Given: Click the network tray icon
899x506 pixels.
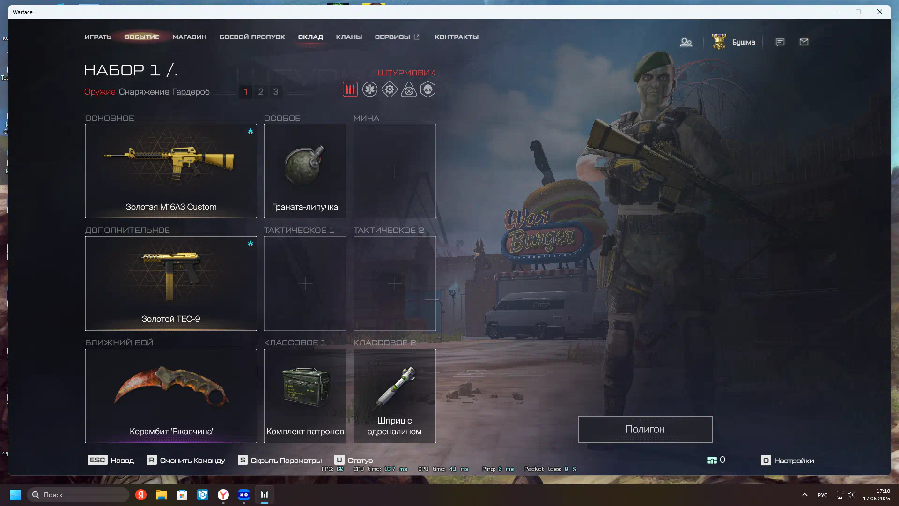Looking at the screenshot, I should pyautogui.click(x=840, y=495).
